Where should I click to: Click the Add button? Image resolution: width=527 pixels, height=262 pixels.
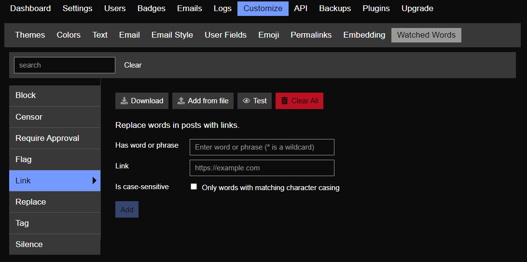coord(127,209)
